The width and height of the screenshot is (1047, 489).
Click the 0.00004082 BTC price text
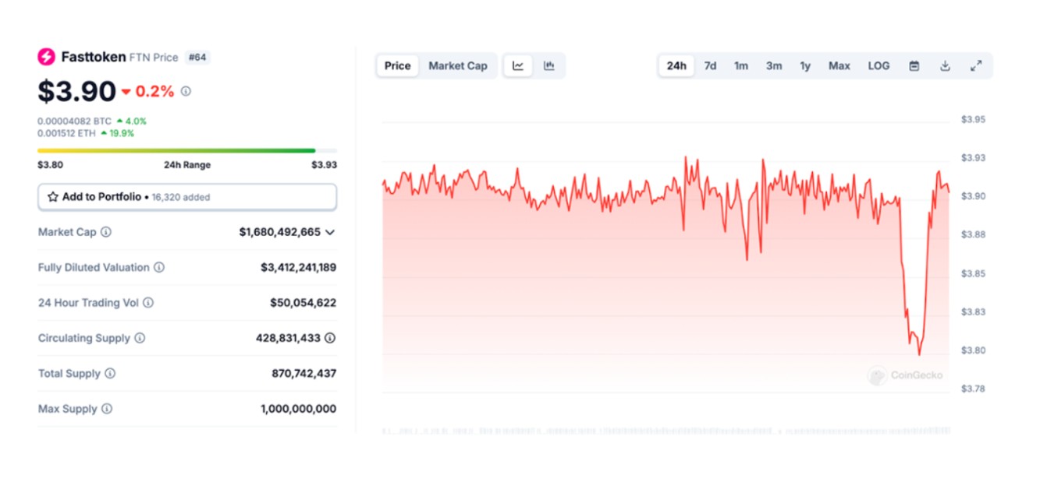(x=74, y=121)
